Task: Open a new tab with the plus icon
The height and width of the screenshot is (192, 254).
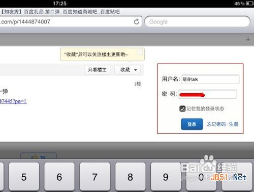Action: click(248, 39)
